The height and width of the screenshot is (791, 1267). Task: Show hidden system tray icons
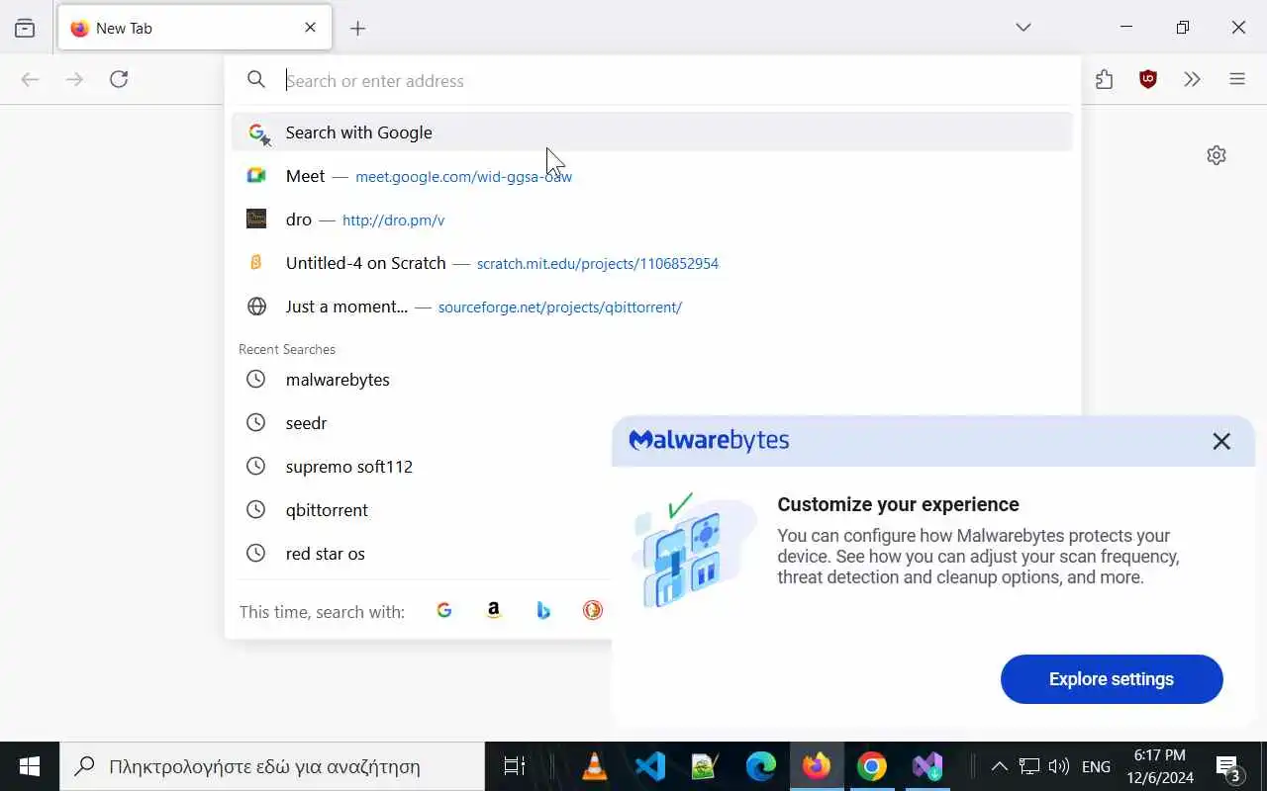coord(999,766)
